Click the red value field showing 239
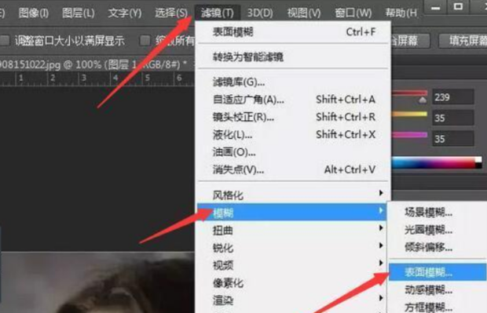The height and width of the screenshot is (313, 487). (x=453, y=97)
